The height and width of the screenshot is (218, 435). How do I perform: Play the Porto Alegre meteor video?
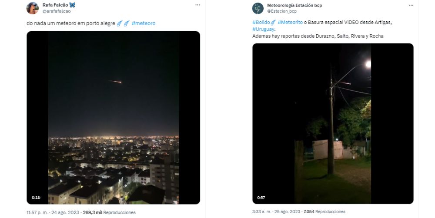click(113, 117)
